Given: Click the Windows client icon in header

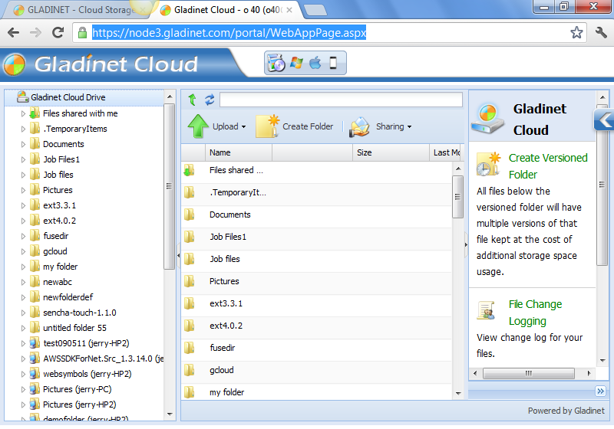Looking at the screenshot, I should click(x=296, y=63).
